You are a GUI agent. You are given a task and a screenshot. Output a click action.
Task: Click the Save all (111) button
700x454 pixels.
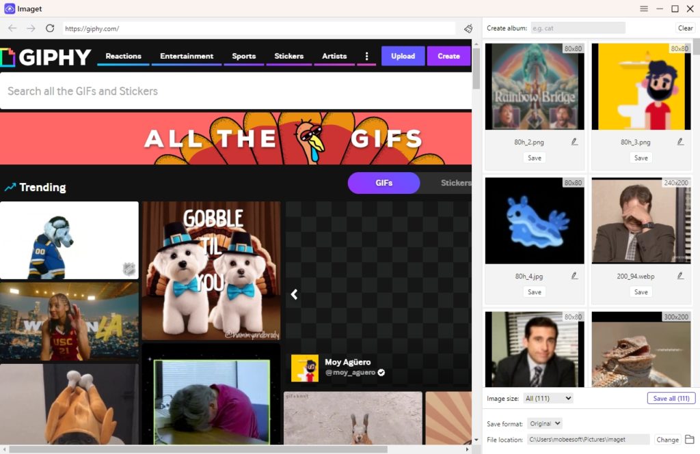(671, 398)
